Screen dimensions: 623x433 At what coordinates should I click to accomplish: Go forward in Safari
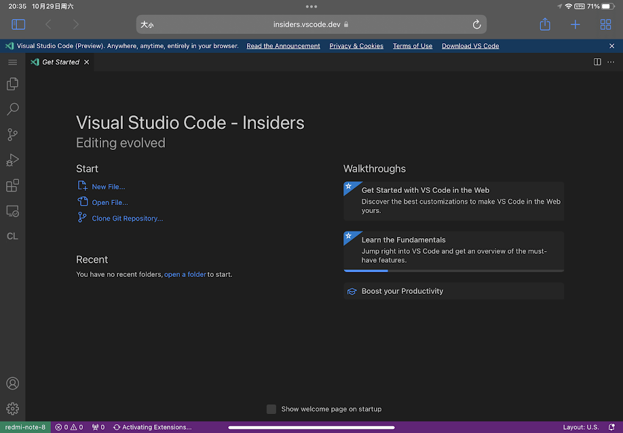coord(76,24)
